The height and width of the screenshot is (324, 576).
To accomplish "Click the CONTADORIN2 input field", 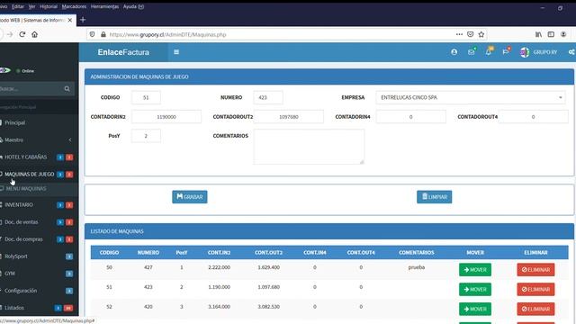I will 166,117.
